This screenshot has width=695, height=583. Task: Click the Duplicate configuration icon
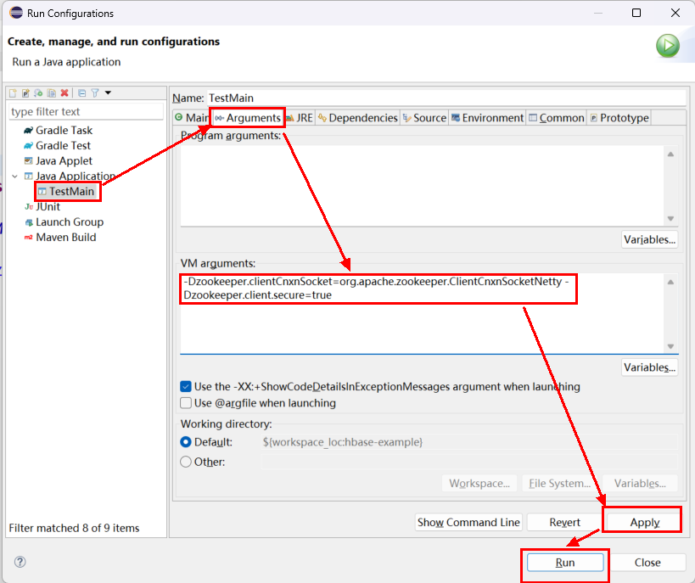pyautogui.click(x=52, y=92)
